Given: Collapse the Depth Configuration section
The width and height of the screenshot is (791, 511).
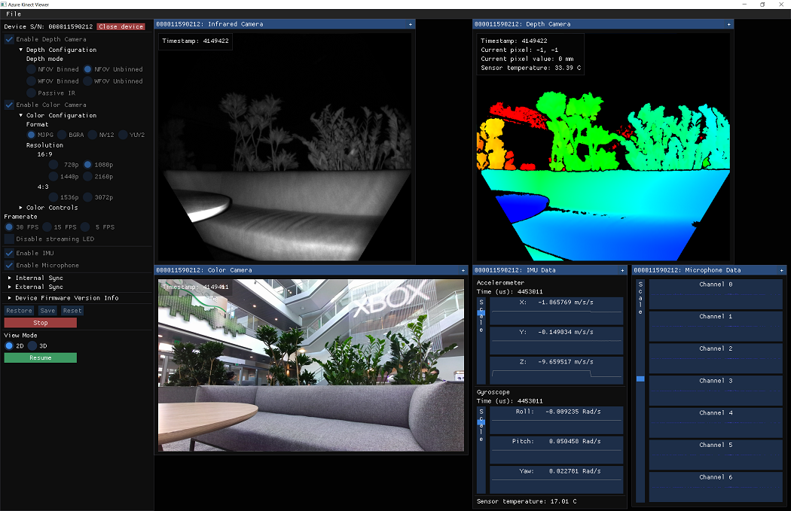Looking at the screenshot, I should pyautogui.click(x=20, y=50).
